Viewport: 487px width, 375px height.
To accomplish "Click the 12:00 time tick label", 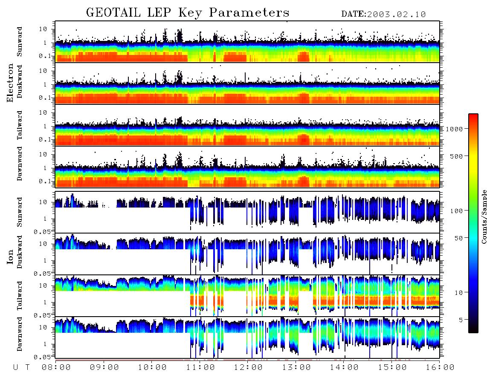I will 249,367.
